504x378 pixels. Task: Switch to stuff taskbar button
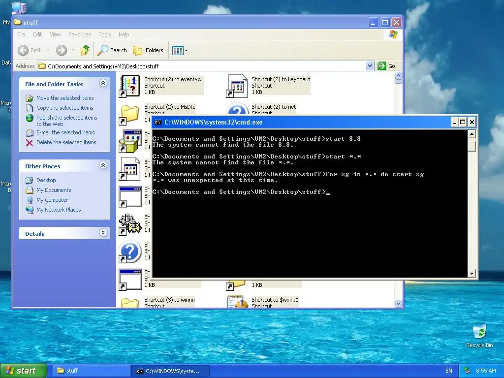[x=91, y=371]
